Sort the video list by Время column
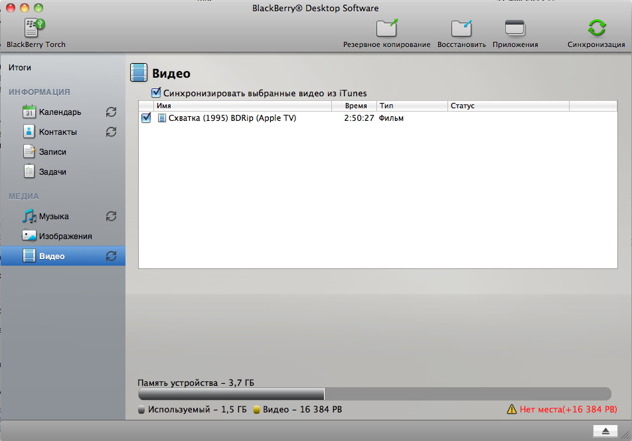Screen dimensions: 632x441 pyautogui.click(x=354, y=106)
